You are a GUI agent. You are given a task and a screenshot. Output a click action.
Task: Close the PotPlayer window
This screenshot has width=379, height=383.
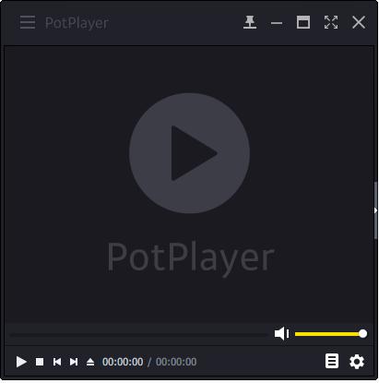tap(359, 22)
